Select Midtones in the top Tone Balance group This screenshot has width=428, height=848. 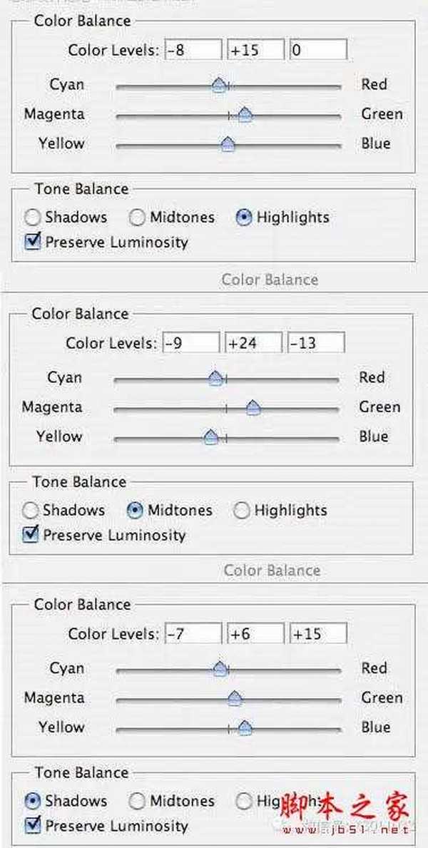137,218
